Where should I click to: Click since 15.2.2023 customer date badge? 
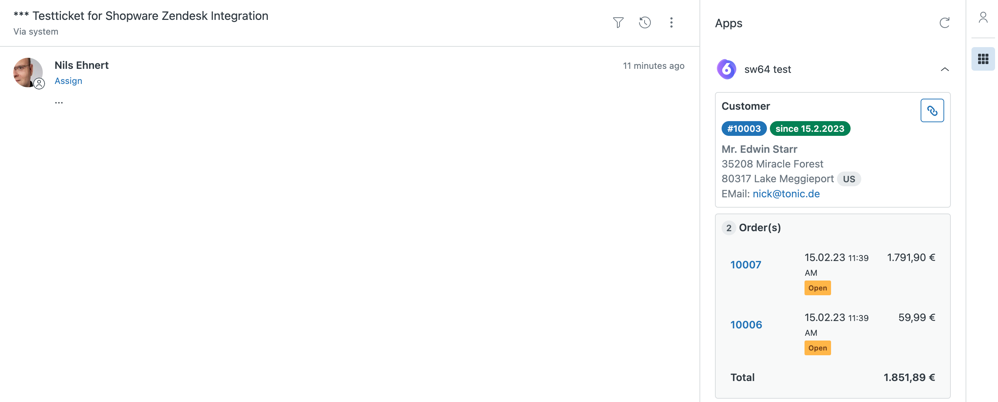tap(810, 128)
